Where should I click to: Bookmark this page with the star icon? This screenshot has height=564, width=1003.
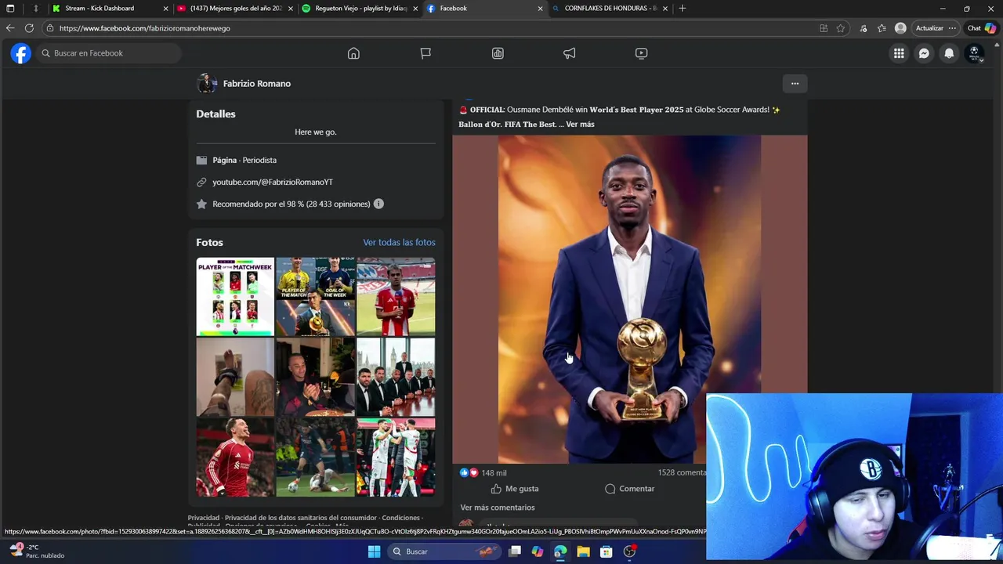coord(840,28)
